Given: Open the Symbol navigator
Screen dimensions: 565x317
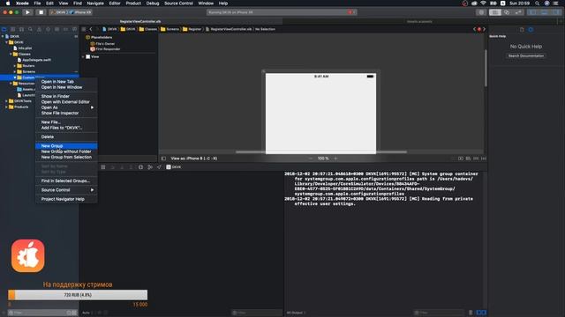Looking at the screenshot, I should pyautogui.click(x=21, y=29).
